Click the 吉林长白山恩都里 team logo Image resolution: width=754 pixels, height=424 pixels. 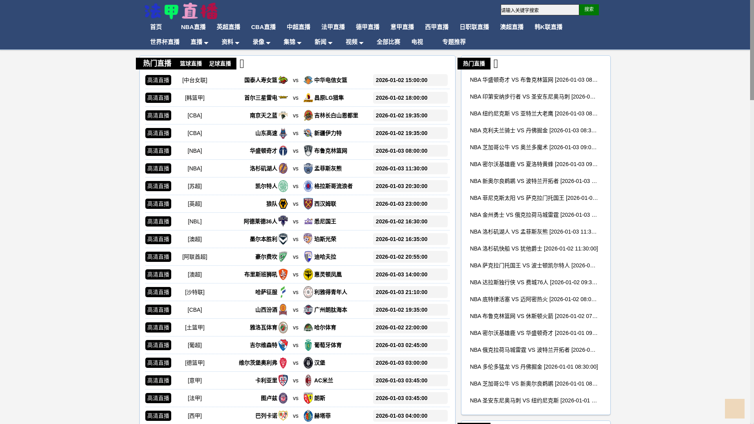coord(308,115)
